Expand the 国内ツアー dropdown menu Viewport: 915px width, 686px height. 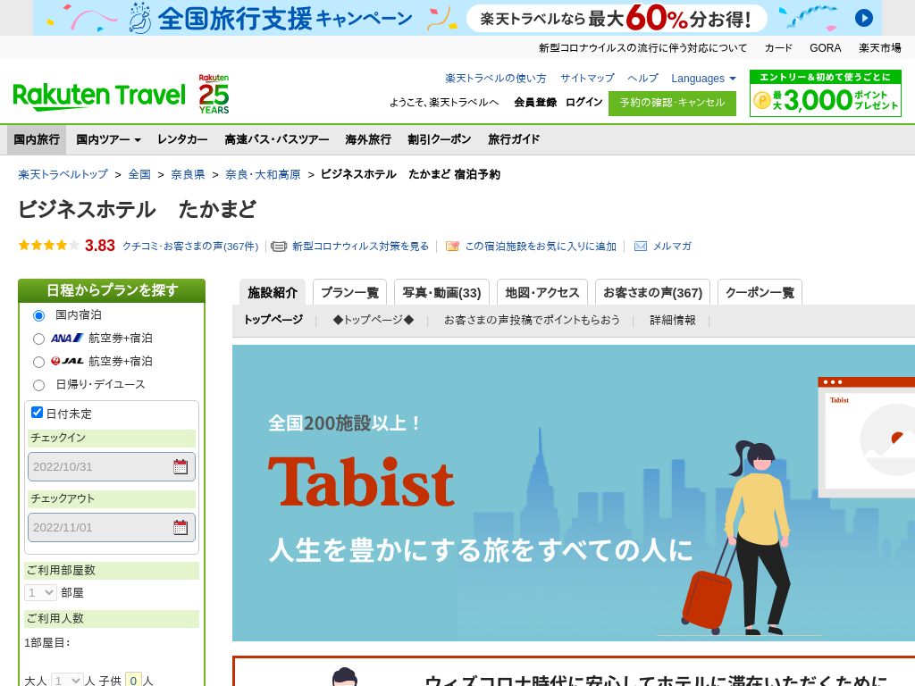click(108, 139)
